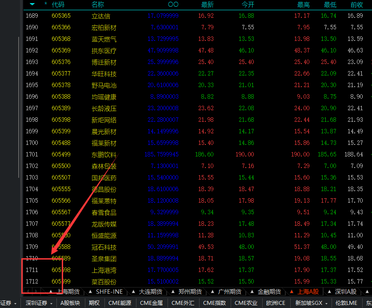Screen dimensions: 372x308
Task: Open the 上海期货 sheet tab
Action: [68, 292]
